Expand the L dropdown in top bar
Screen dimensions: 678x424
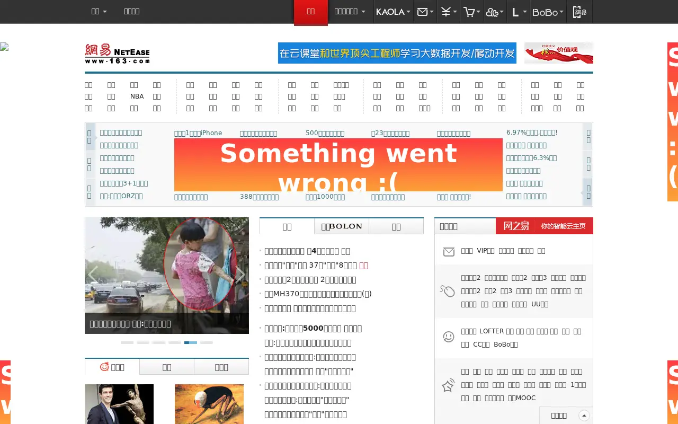click(x=519, y=12)
